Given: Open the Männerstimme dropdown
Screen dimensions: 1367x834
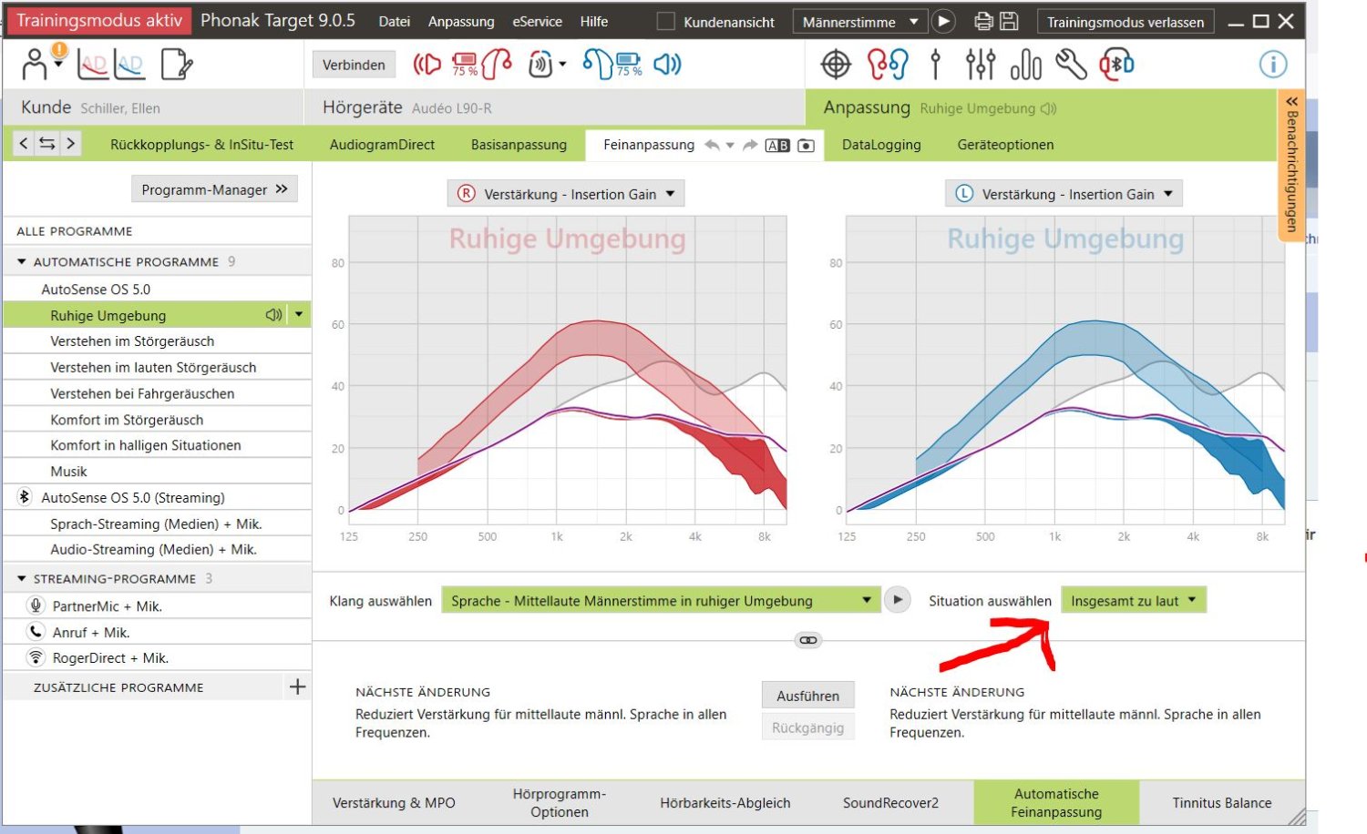Looking at the screenshot, I should click(x=859, y=22).
